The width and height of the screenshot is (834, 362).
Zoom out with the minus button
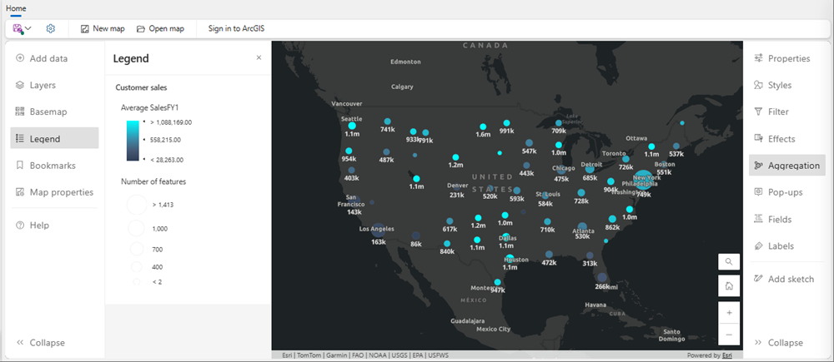729,335
